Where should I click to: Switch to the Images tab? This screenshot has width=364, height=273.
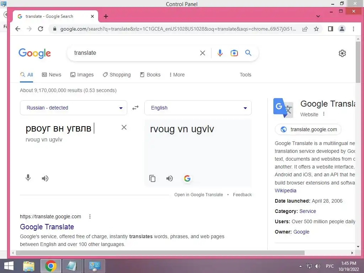(82, 75)
